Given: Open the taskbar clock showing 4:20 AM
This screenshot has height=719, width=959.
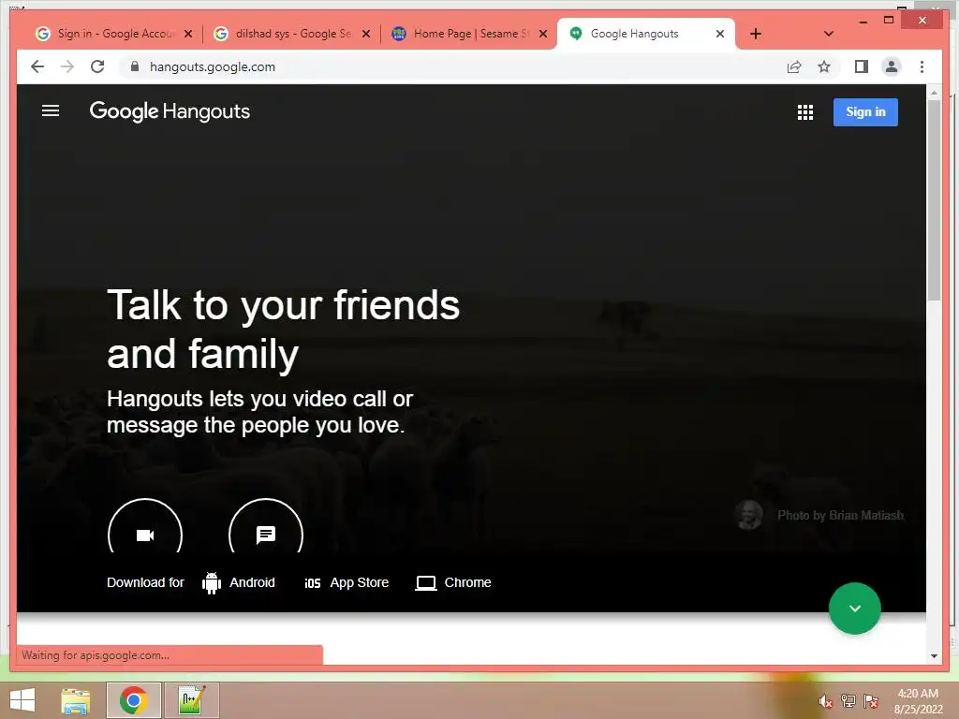Looking at the screenshot, I should click(x=918, y=701).
